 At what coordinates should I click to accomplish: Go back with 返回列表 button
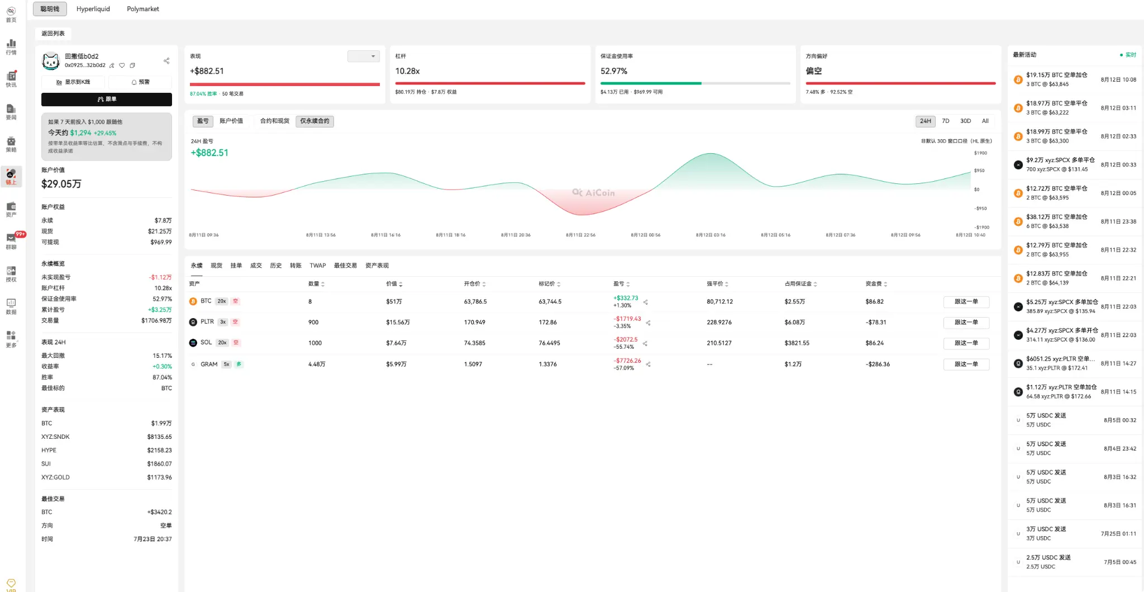[x=53, y=34]
